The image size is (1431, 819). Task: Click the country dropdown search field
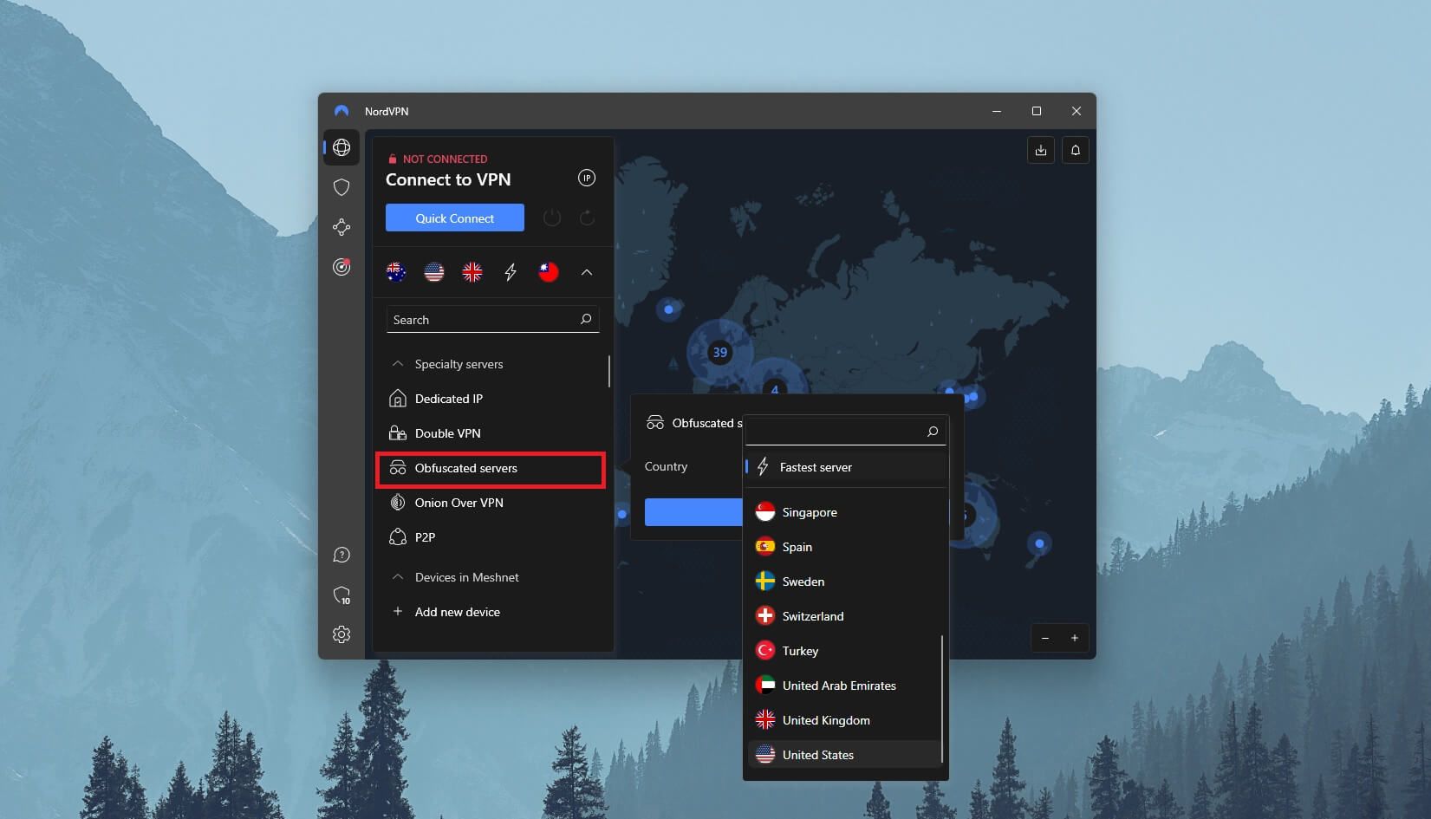pyautogui.click(x=845, y=431)
